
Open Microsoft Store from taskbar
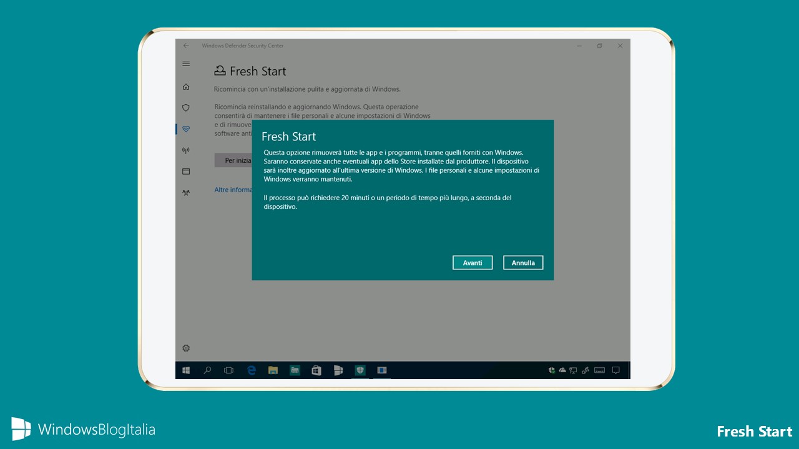coord(316,370)
